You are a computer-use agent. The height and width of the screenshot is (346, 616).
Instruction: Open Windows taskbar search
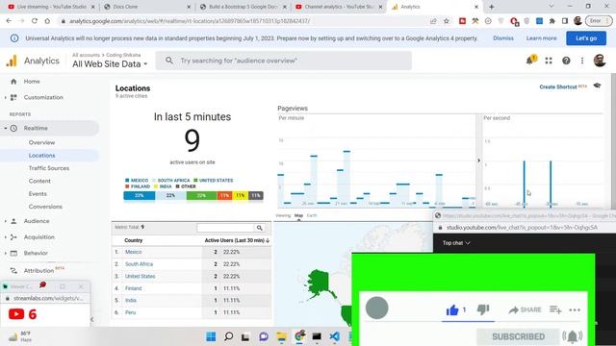(228, 336)
